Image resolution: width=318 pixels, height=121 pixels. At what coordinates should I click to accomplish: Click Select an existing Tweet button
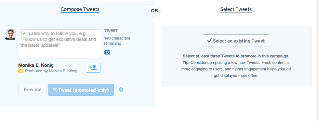point(236,41)
